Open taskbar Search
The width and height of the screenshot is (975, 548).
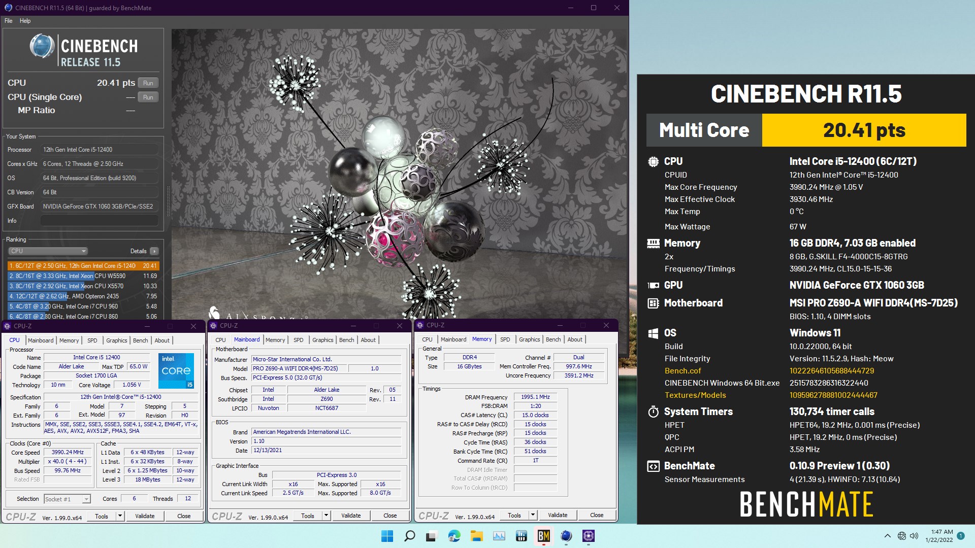(x=409, y=536)
